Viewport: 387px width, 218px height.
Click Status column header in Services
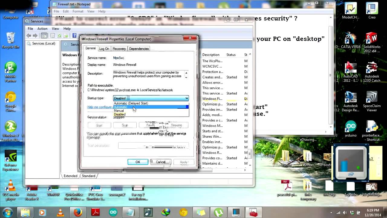[231, 55]
